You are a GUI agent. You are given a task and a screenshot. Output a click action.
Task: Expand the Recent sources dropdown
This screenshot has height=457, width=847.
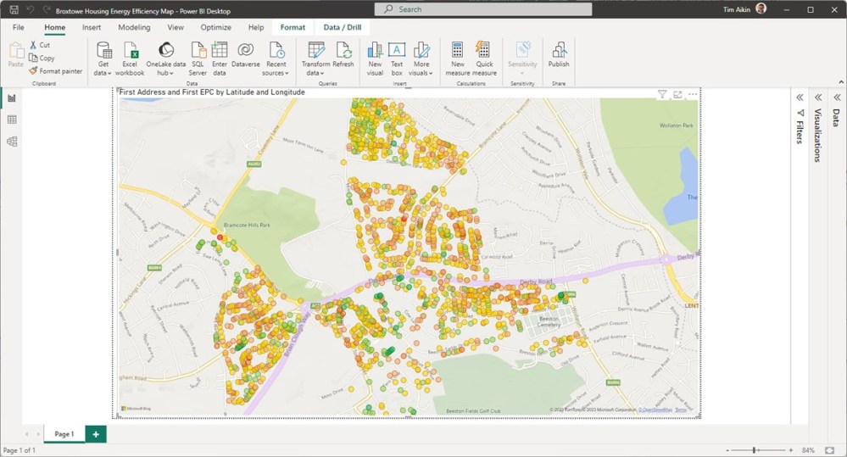tap(276, 73)
